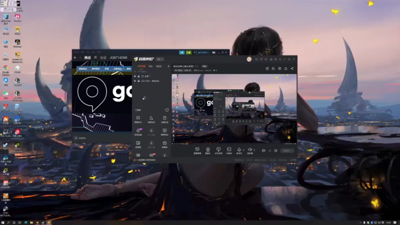Open OBS Studio desktop shortcut
Image resolution: width=400 pixels, height=225 pixels.
click(5, 133)
